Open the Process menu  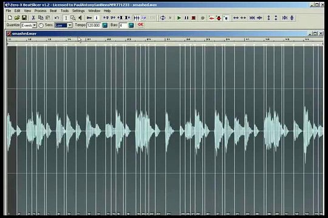pos(40,11)
